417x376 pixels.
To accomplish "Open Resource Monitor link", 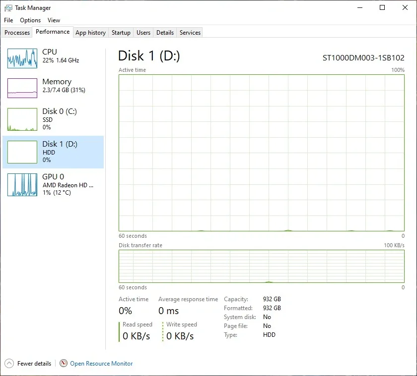I will [101, 364].
